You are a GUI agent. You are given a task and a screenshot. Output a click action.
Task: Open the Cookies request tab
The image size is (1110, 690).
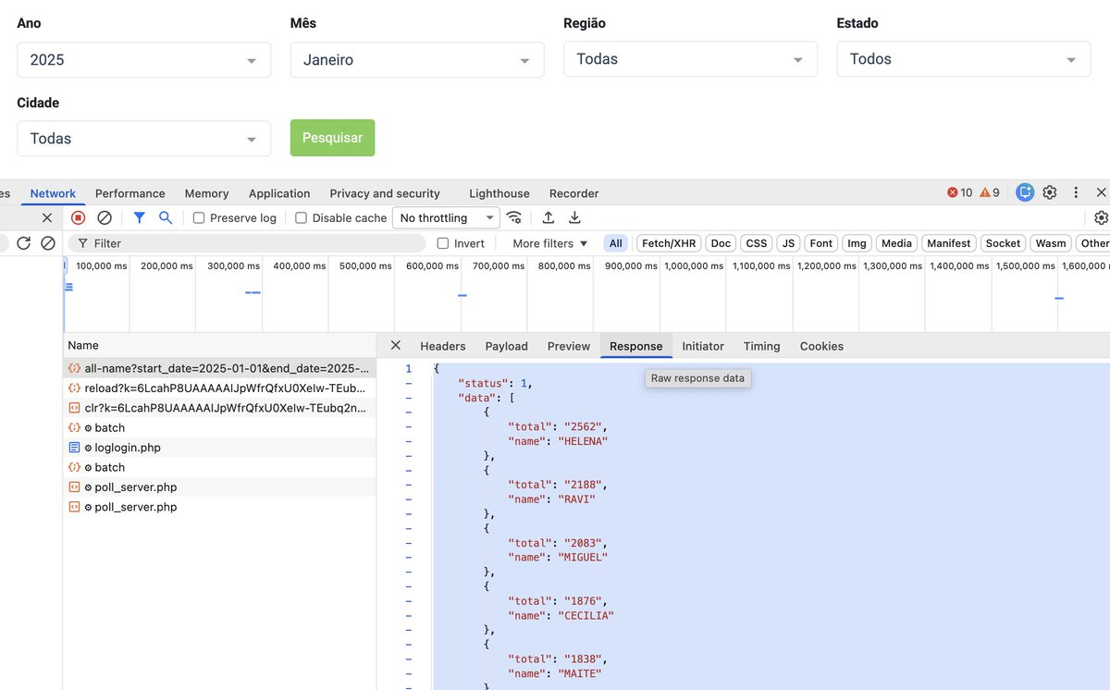point(821,346)
